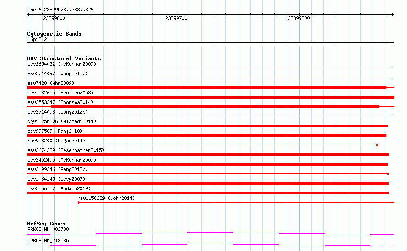
Task: Click the thick red bar under esv1982695
Action: coord(210,97)
